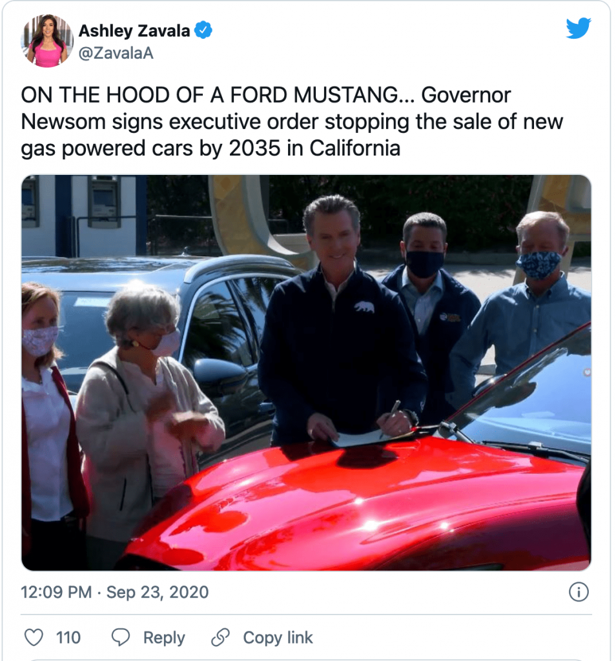Image resolution: width=616 pixels, height=661 pixels.
Task: Open the @ZavalaA handle link
Action: click(x=116, y=54)
